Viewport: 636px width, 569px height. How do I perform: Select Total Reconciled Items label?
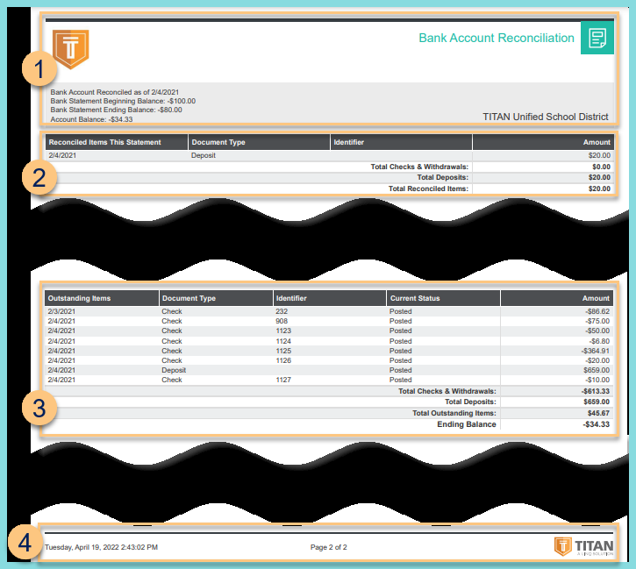pyautogui.click(x=428, y=188)
